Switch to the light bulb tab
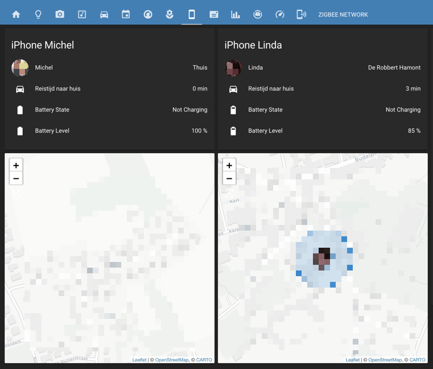The image size is (433, 369). [x=38, y=14]
